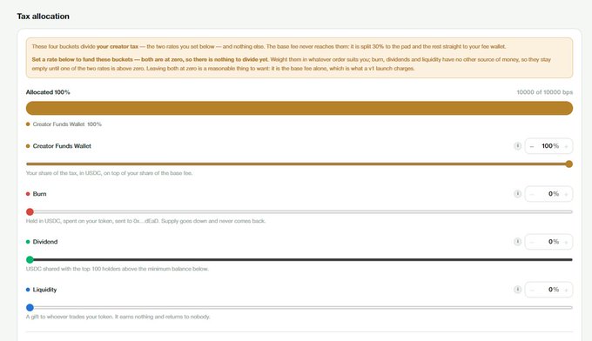Image resolution: width=592 pixels, height=341 pixels.
Task: Click the 'A gift to whoever trades your token' description
Action: [x=118, y=317]
